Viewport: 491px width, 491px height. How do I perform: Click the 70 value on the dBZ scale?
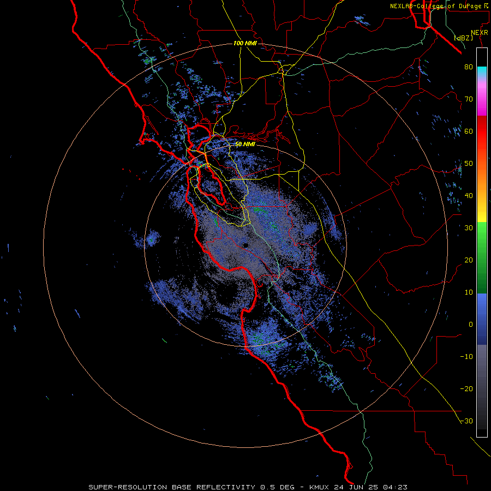(x=469, y=99)
